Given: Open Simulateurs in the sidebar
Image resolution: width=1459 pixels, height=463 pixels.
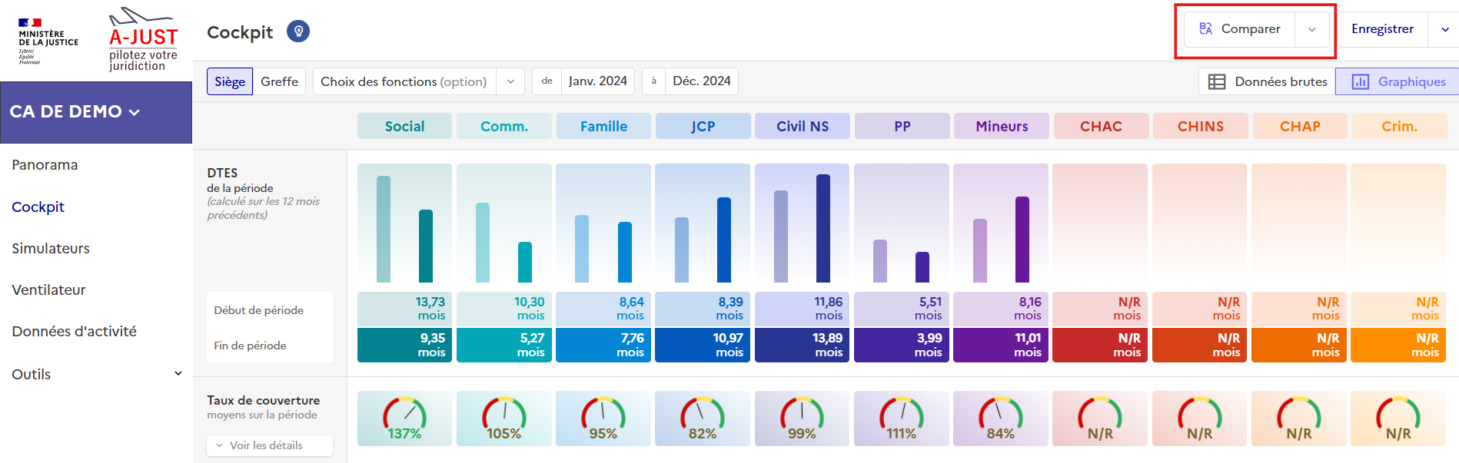Looking at the screenshot, I should coord(51,248).
